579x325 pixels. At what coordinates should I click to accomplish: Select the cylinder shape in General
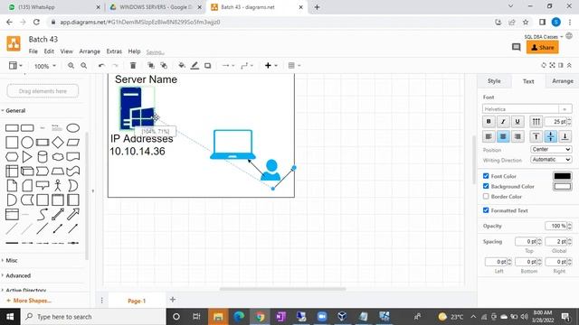[43, 156]
